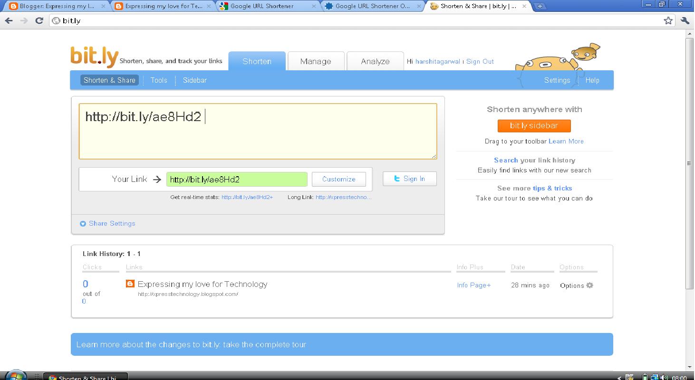This screenshot has width=695, height=380.
Task: Click the address bar showing bit.ly
Action: click(361, 21)
